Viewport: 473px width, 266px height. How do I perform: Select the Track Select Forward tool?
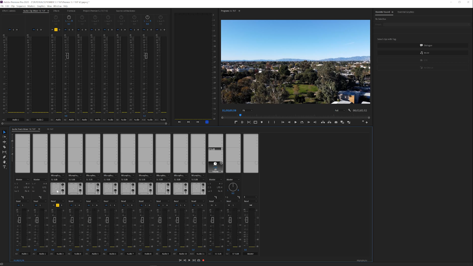click(4, 137)
